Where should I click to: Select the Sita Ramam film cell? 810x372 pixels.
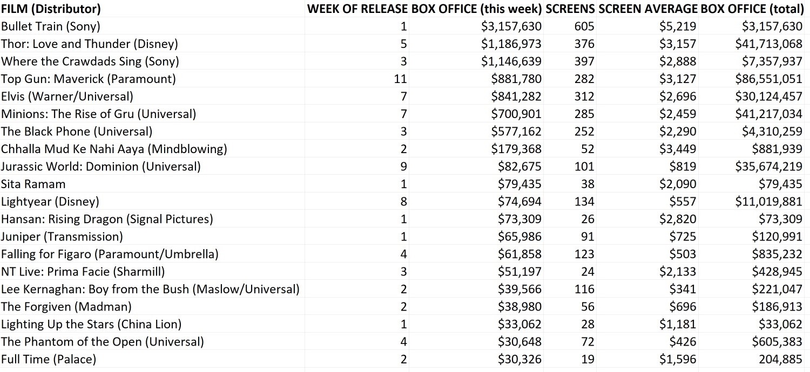[x=33, y=184]
